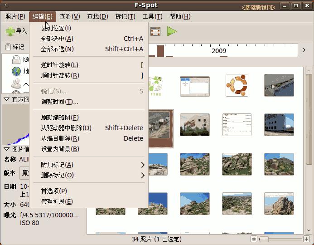Screen dimensions: 314x245
Task: Advance timeline with right arrow
Action: click(x=304, y=50)
